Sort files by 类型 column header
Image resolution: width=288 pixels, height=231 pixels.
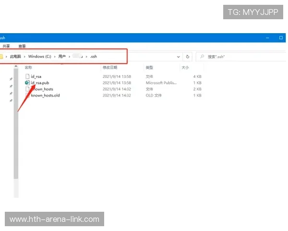(x=149, y=68)
